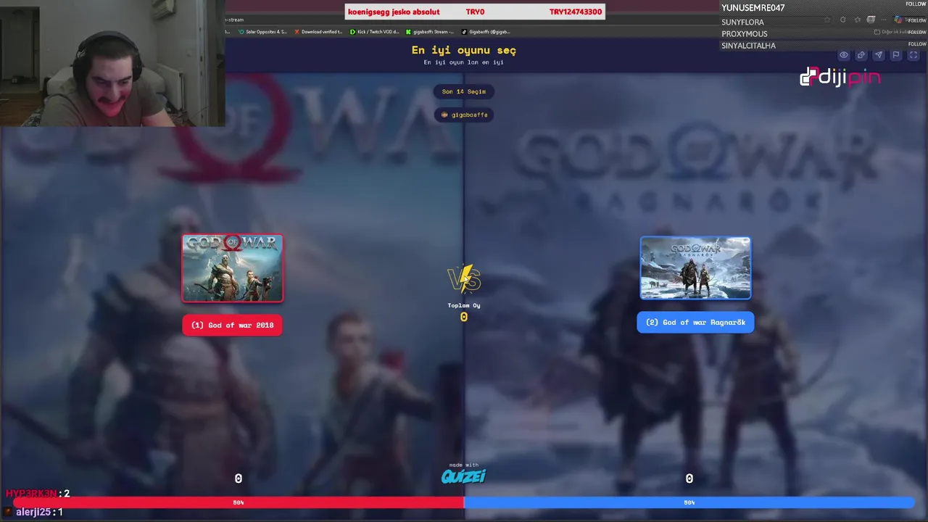The height and width of the screenshot is (522, 928).
Task: Vote for (1) God of war 2018 button
Action: (232, 325)
